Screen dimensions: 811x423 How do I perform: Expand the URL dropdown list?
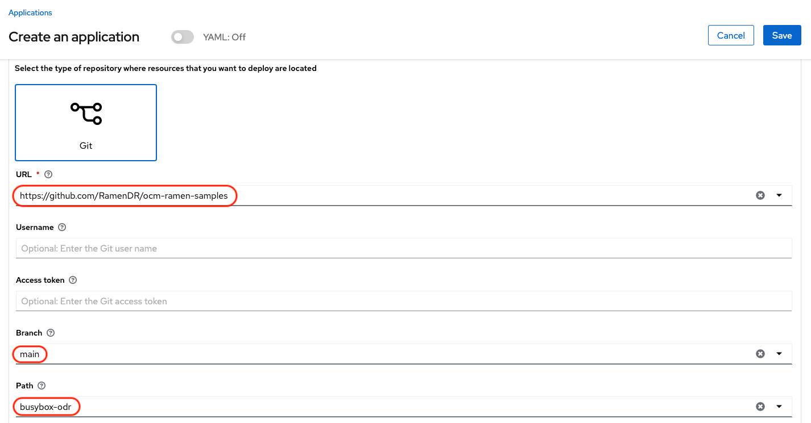point(779,195)
